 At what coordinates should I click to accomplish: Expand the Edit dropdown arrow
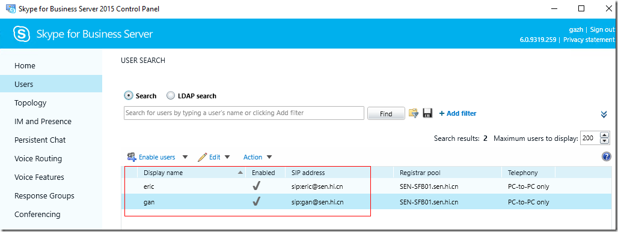pyautogui.click(x=227, y=157)
